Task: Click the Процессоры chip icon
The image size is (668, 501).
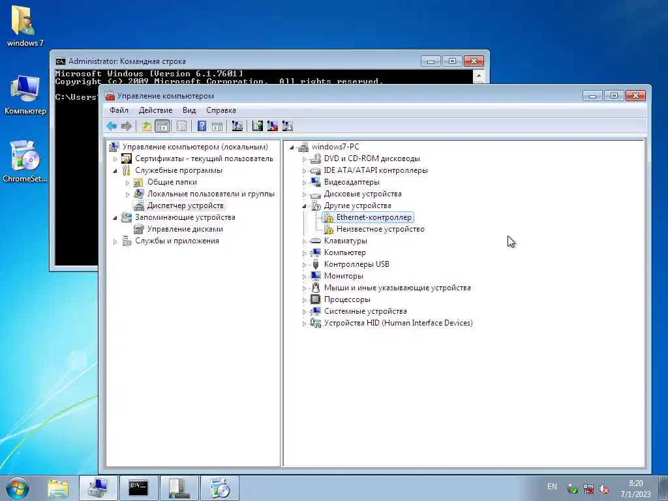Action: 316,299
